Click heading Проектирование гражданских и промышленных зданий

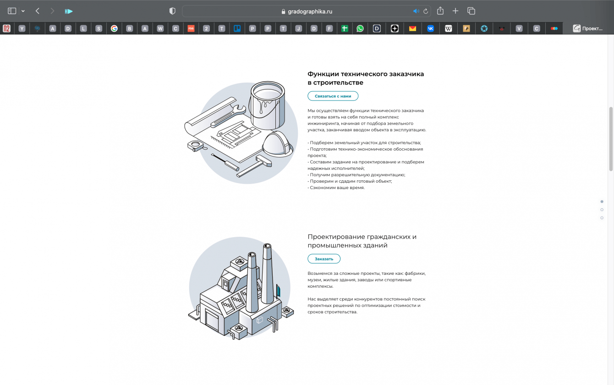point(362,241)
